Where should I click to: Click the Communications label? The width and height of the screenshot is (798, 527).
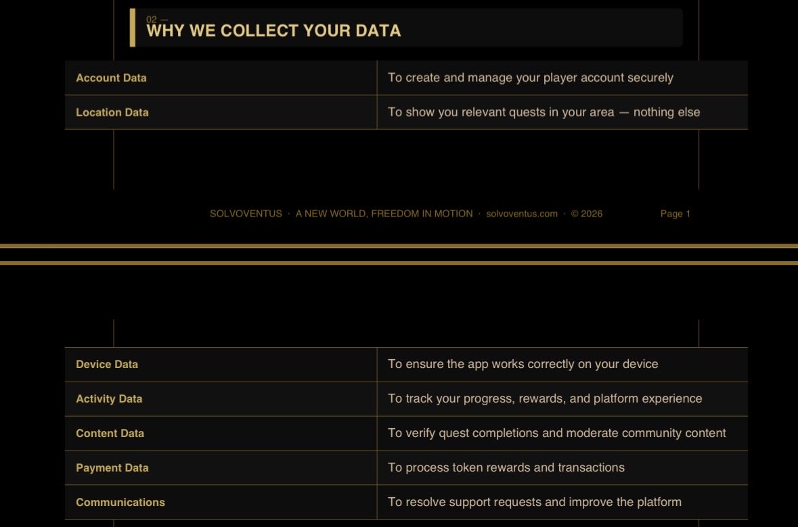[120, 503]
